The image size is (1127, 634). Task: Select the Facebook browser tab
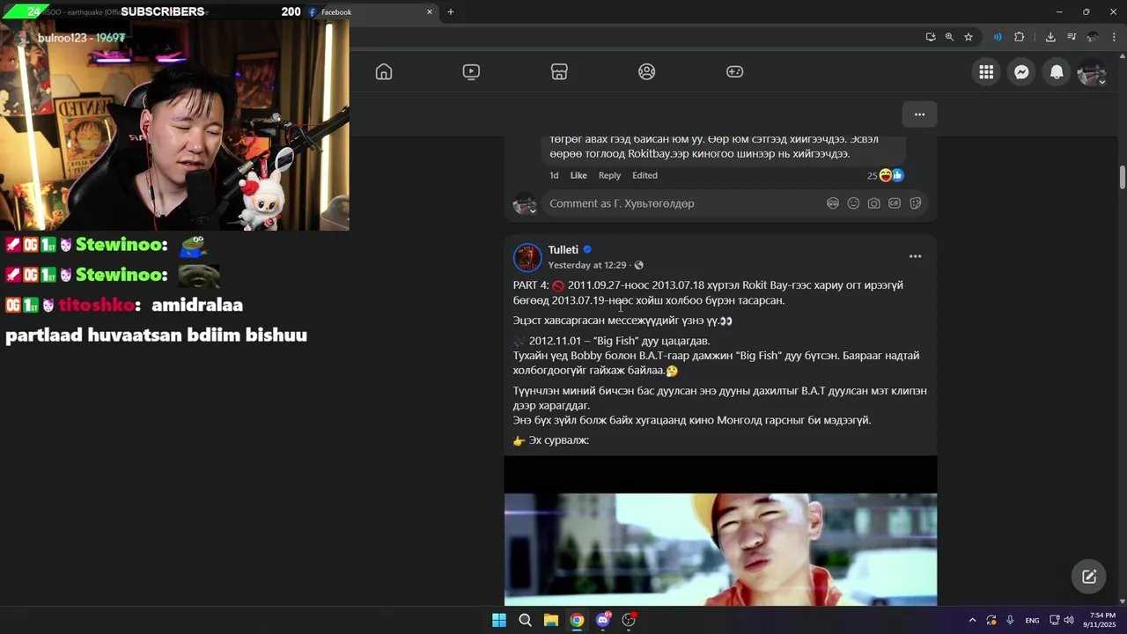pos(370,12)
